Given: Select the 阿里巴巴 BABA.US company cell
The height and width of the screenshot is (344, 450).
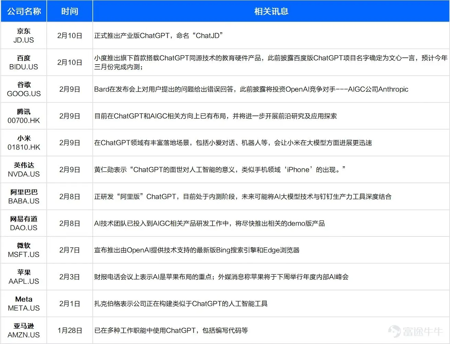Looking at the screenshot, I should click(24, 197).
